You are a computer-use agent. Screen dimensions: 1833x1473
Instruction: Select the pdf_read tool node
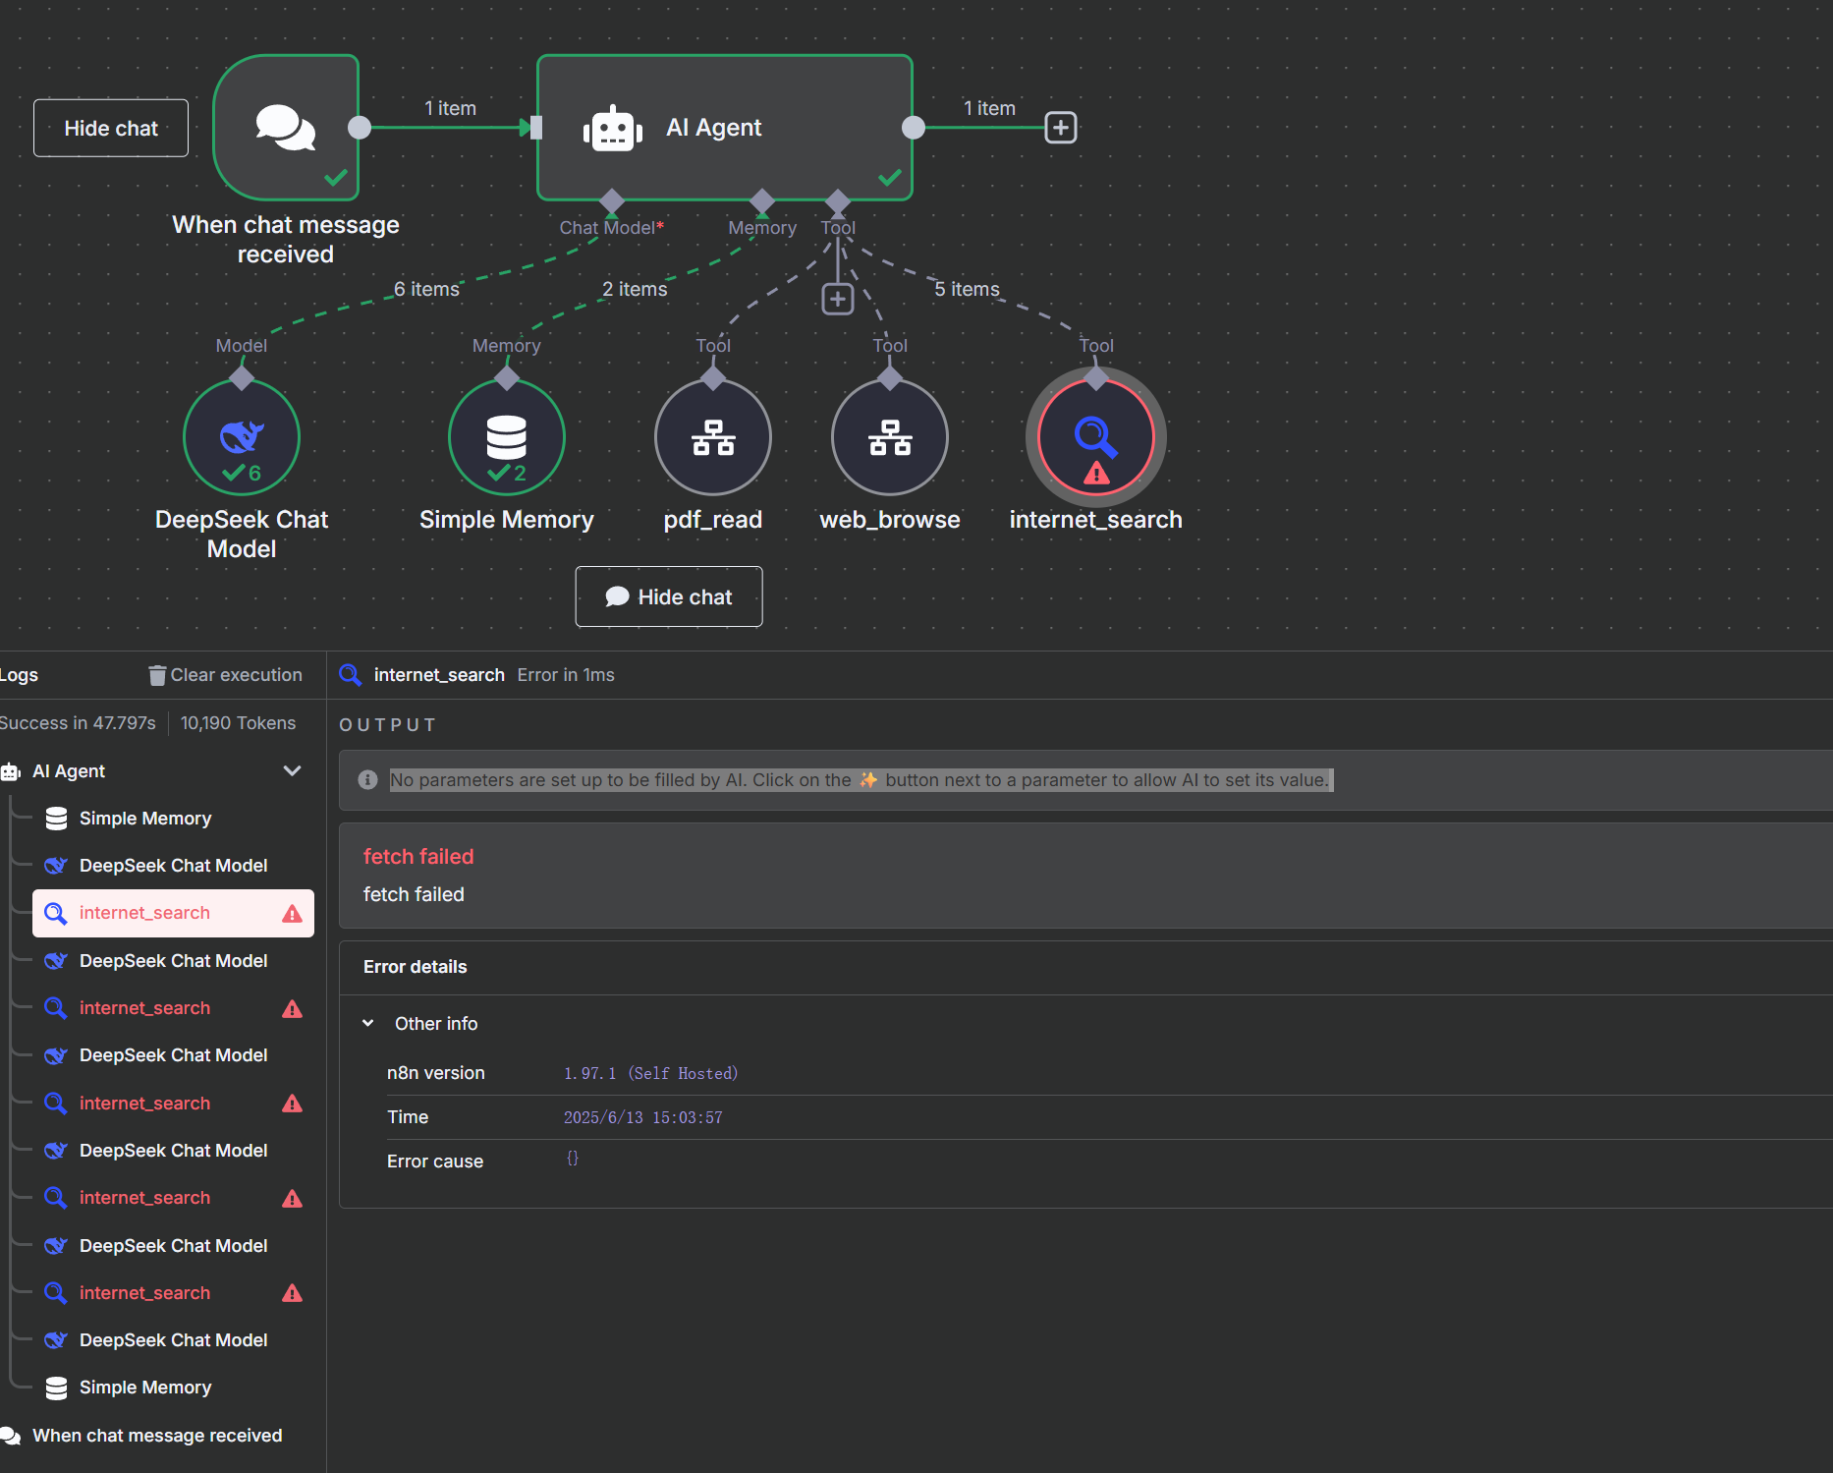coord(713,437)
